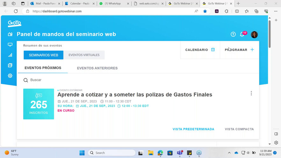Screen dimensions: 281x158
Task: Toggle the read aloud icon
Action: click(196, 11)
